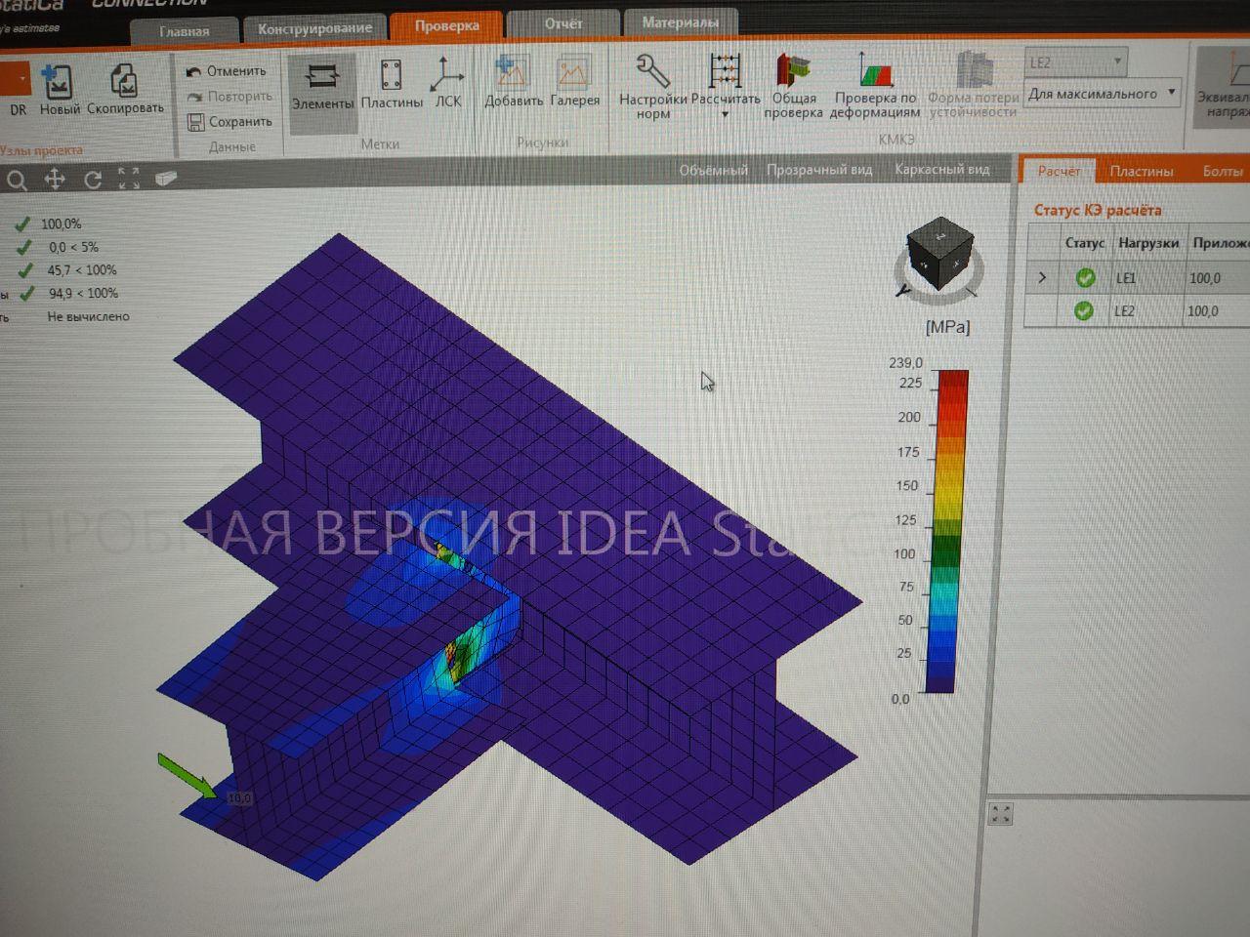This screenshot has height=937, width=1250.
Task: Undo with the Отменить button
Action: 227,71
